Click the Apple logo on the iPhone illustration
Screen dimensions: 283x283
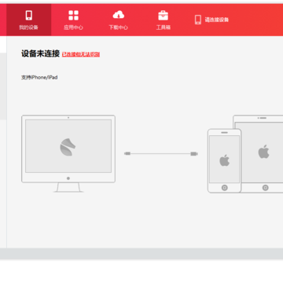(224, 160)
